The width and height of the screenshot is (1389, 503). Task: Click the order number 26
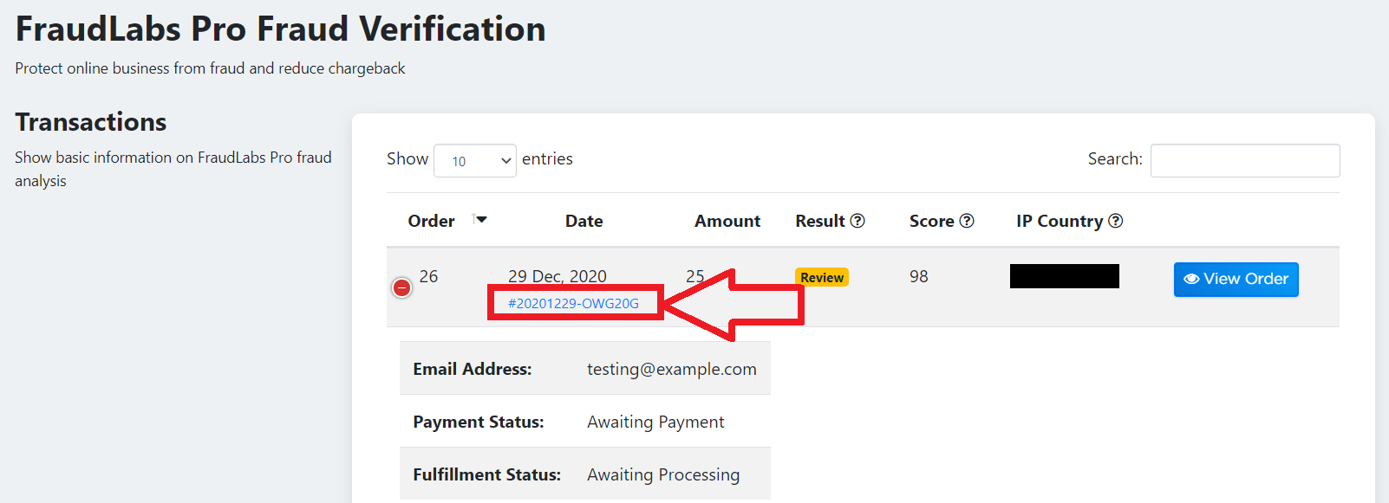tap(428, 276)
